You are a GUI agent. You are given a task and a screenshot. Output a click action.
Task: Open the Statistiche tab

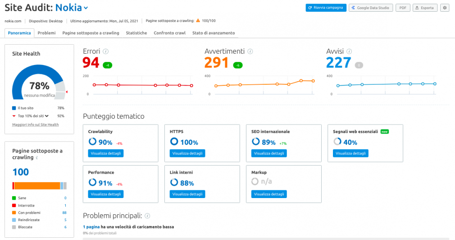(136, 33)
